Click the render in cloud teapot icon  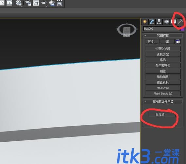click(52, 3)
